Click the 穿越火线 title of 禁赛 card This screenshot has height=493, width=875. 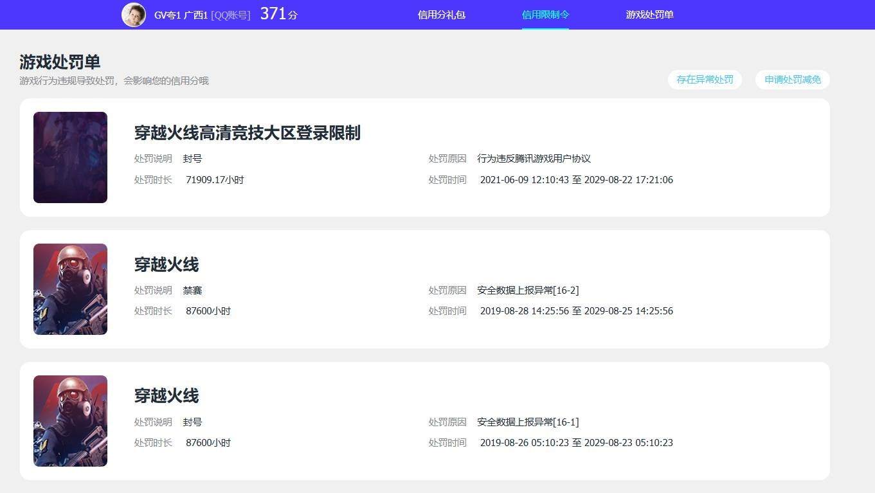coord(167,264)
